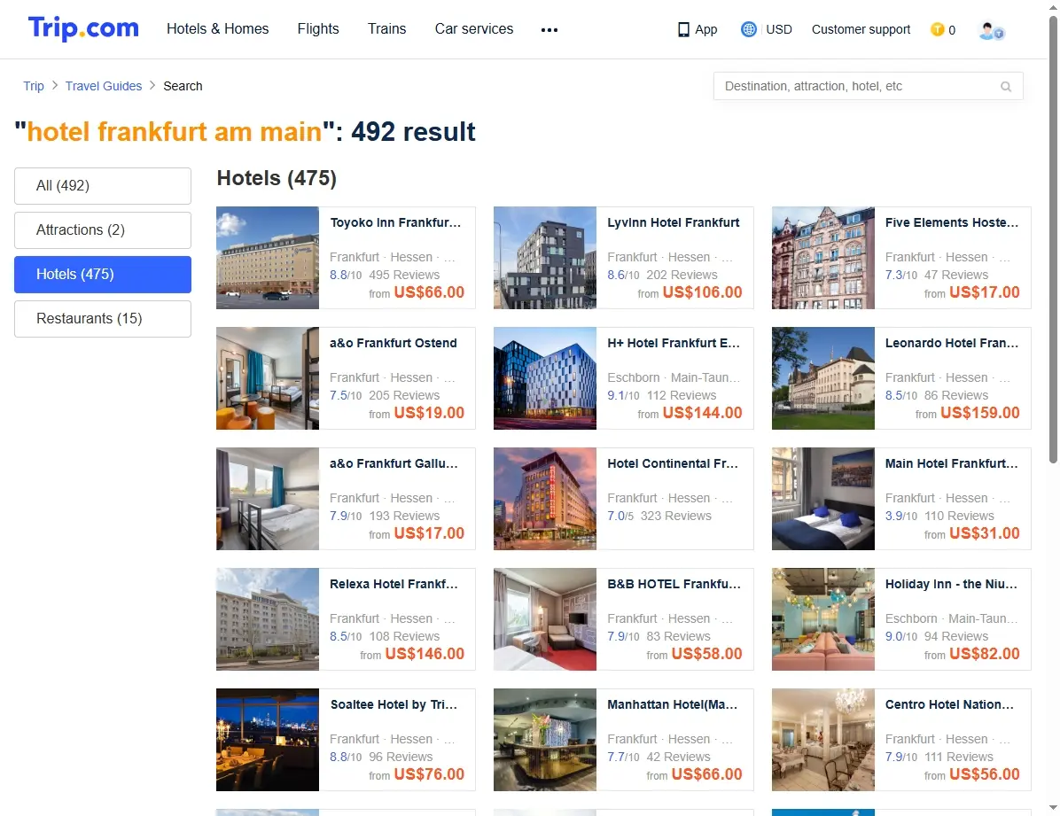Open the Centro Hotel National photo
Screen dimensions: 1060x816
pos(822,740)
